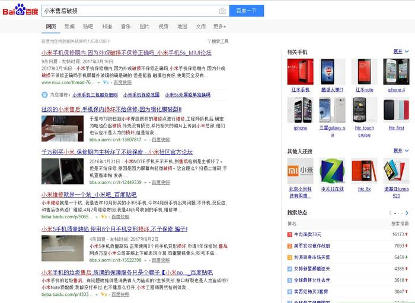Open hot search 刘涛现身市场买菜
This screenshot has height=303, width=415.
(312, 257)
